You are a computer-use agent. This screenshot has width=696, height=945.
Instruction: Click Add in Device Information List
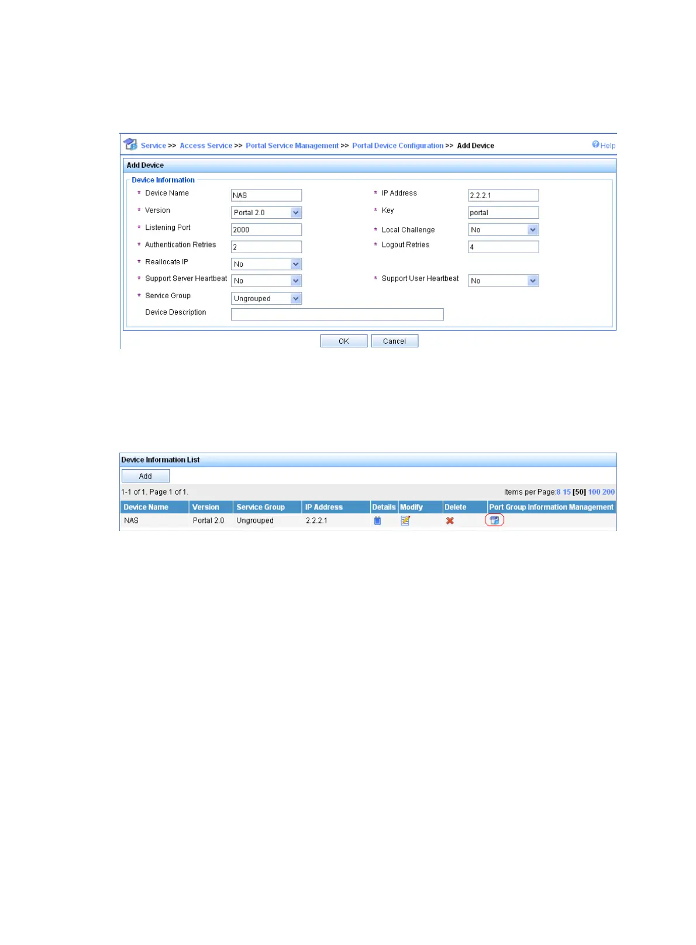coord(146,476)
